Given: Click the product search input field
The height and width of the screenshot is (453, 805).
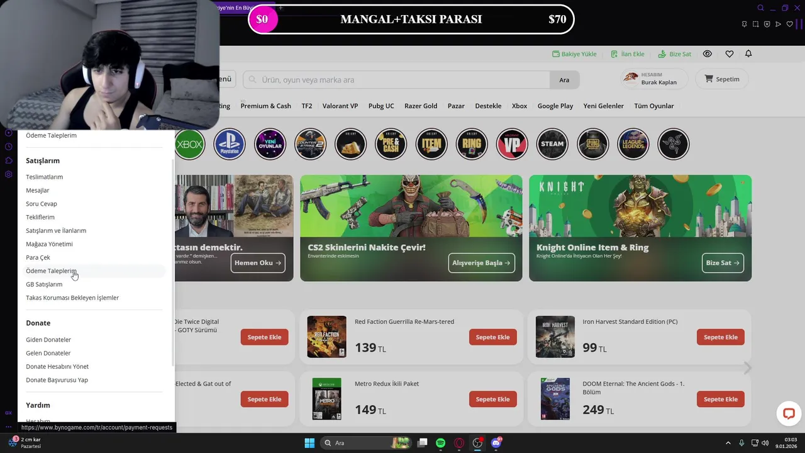Looking at the screenshot, I should pyautogui.click(x=396, y=80).
